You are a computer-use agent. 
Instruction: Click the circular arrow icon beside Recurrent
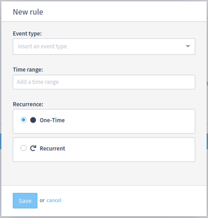[33, 148]
